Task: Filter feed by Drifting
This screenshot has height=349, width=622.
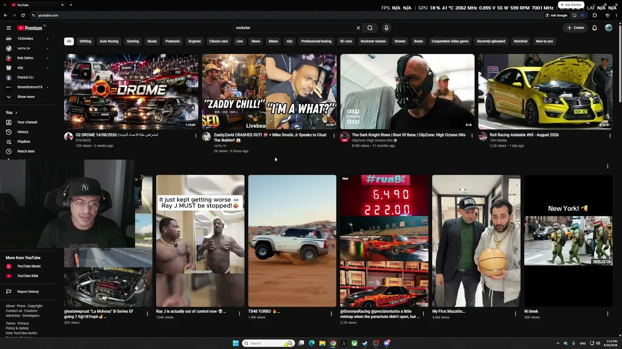Action: click(86, 41)
